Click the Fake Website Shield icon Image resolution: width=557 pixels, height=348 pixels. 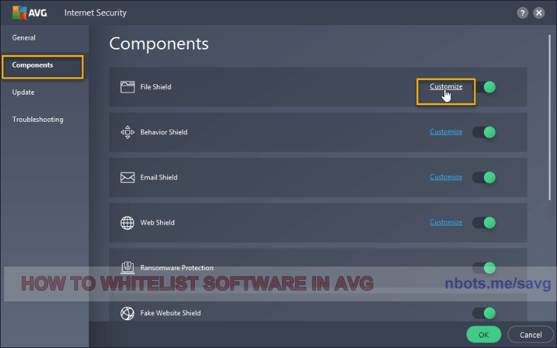127,313
